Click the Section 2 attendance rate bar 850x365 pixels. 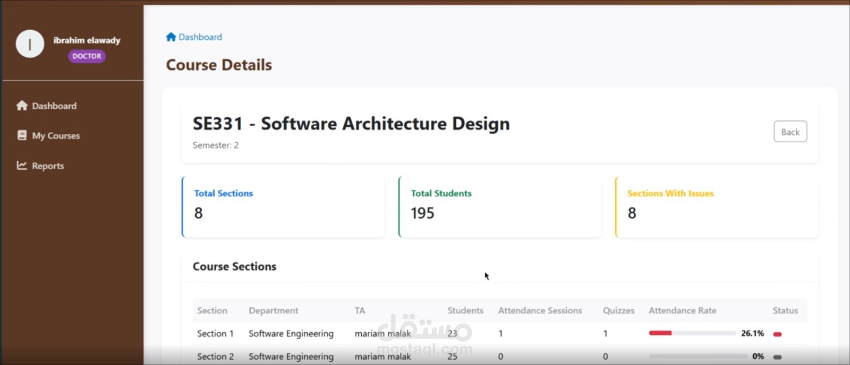point(698,357)
